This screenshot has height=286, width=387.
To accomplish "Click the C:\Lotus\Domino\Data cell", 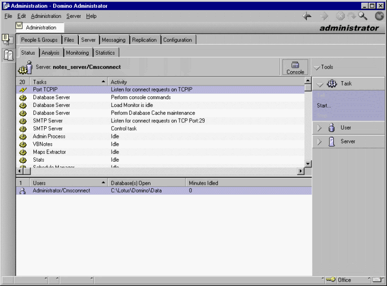I will (136, 191).
